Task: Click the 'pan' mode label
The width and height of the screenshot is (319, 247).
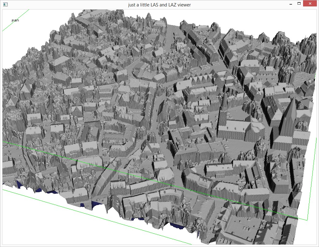Action: pyautogui.click(x=15, y=20)
